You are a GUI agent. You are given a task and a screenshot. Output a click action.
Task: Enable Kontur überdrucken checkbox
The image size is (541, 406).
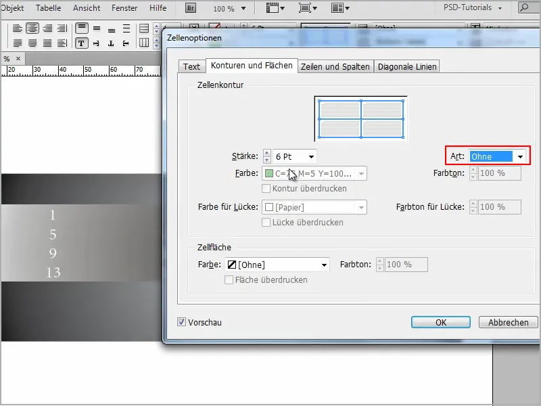coord(266,189)
